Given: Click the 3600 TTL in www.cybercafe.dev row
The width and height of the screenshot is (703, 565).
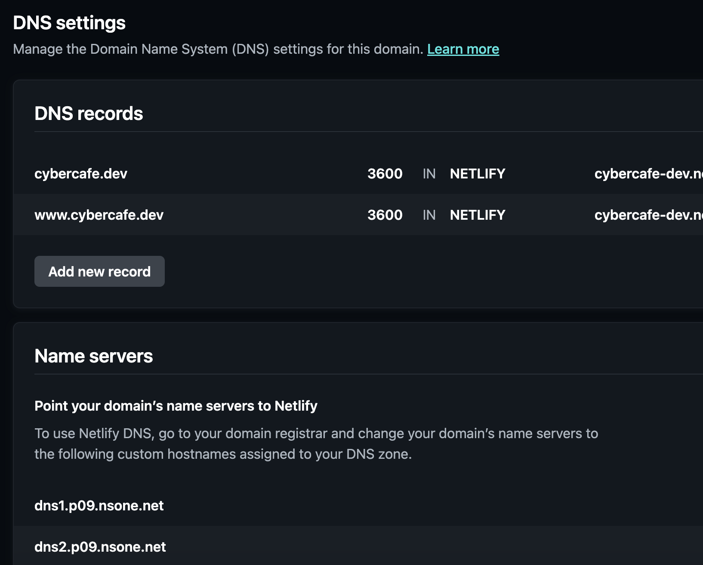Looking at the screenshot, I should point(385,215).
